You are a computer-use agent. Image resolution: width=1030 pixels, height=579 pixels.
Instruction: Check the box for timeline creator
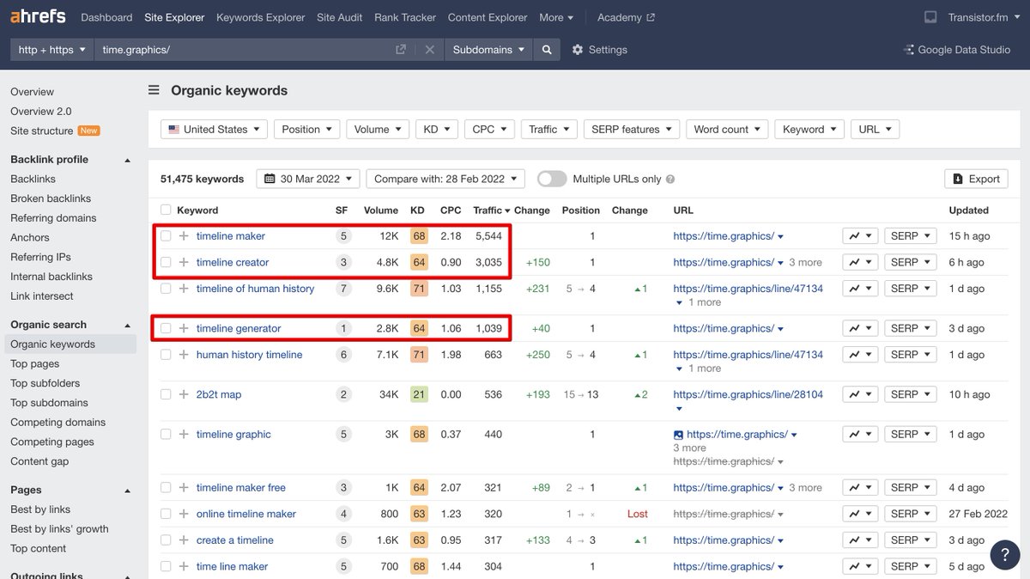pos(166,262)
